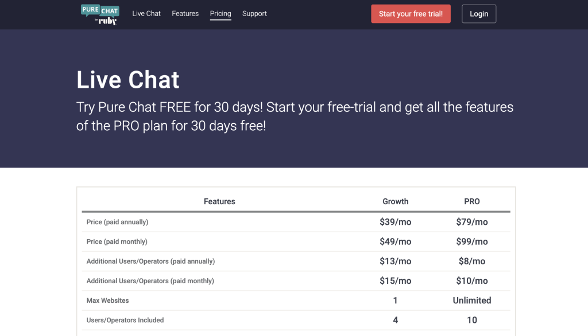Image resolution: width=588 pixels, height=336 pixels.
Task: Select the $39/mo Growth annual price
Action: click(x=395, y=222)
